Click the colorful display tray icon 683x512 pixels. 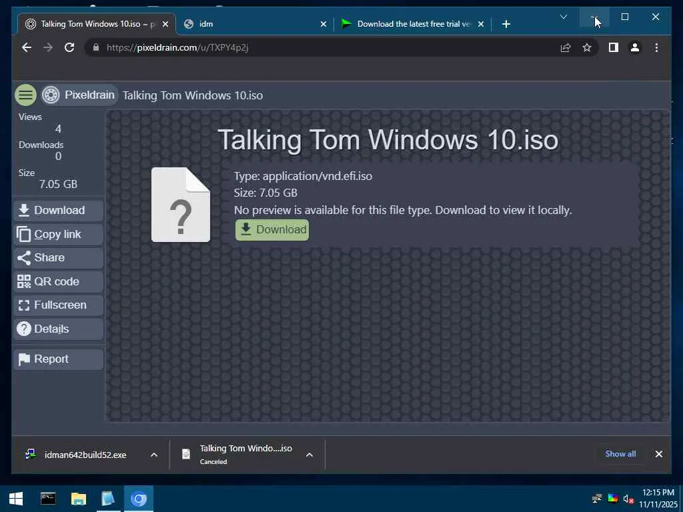[613, 499]
